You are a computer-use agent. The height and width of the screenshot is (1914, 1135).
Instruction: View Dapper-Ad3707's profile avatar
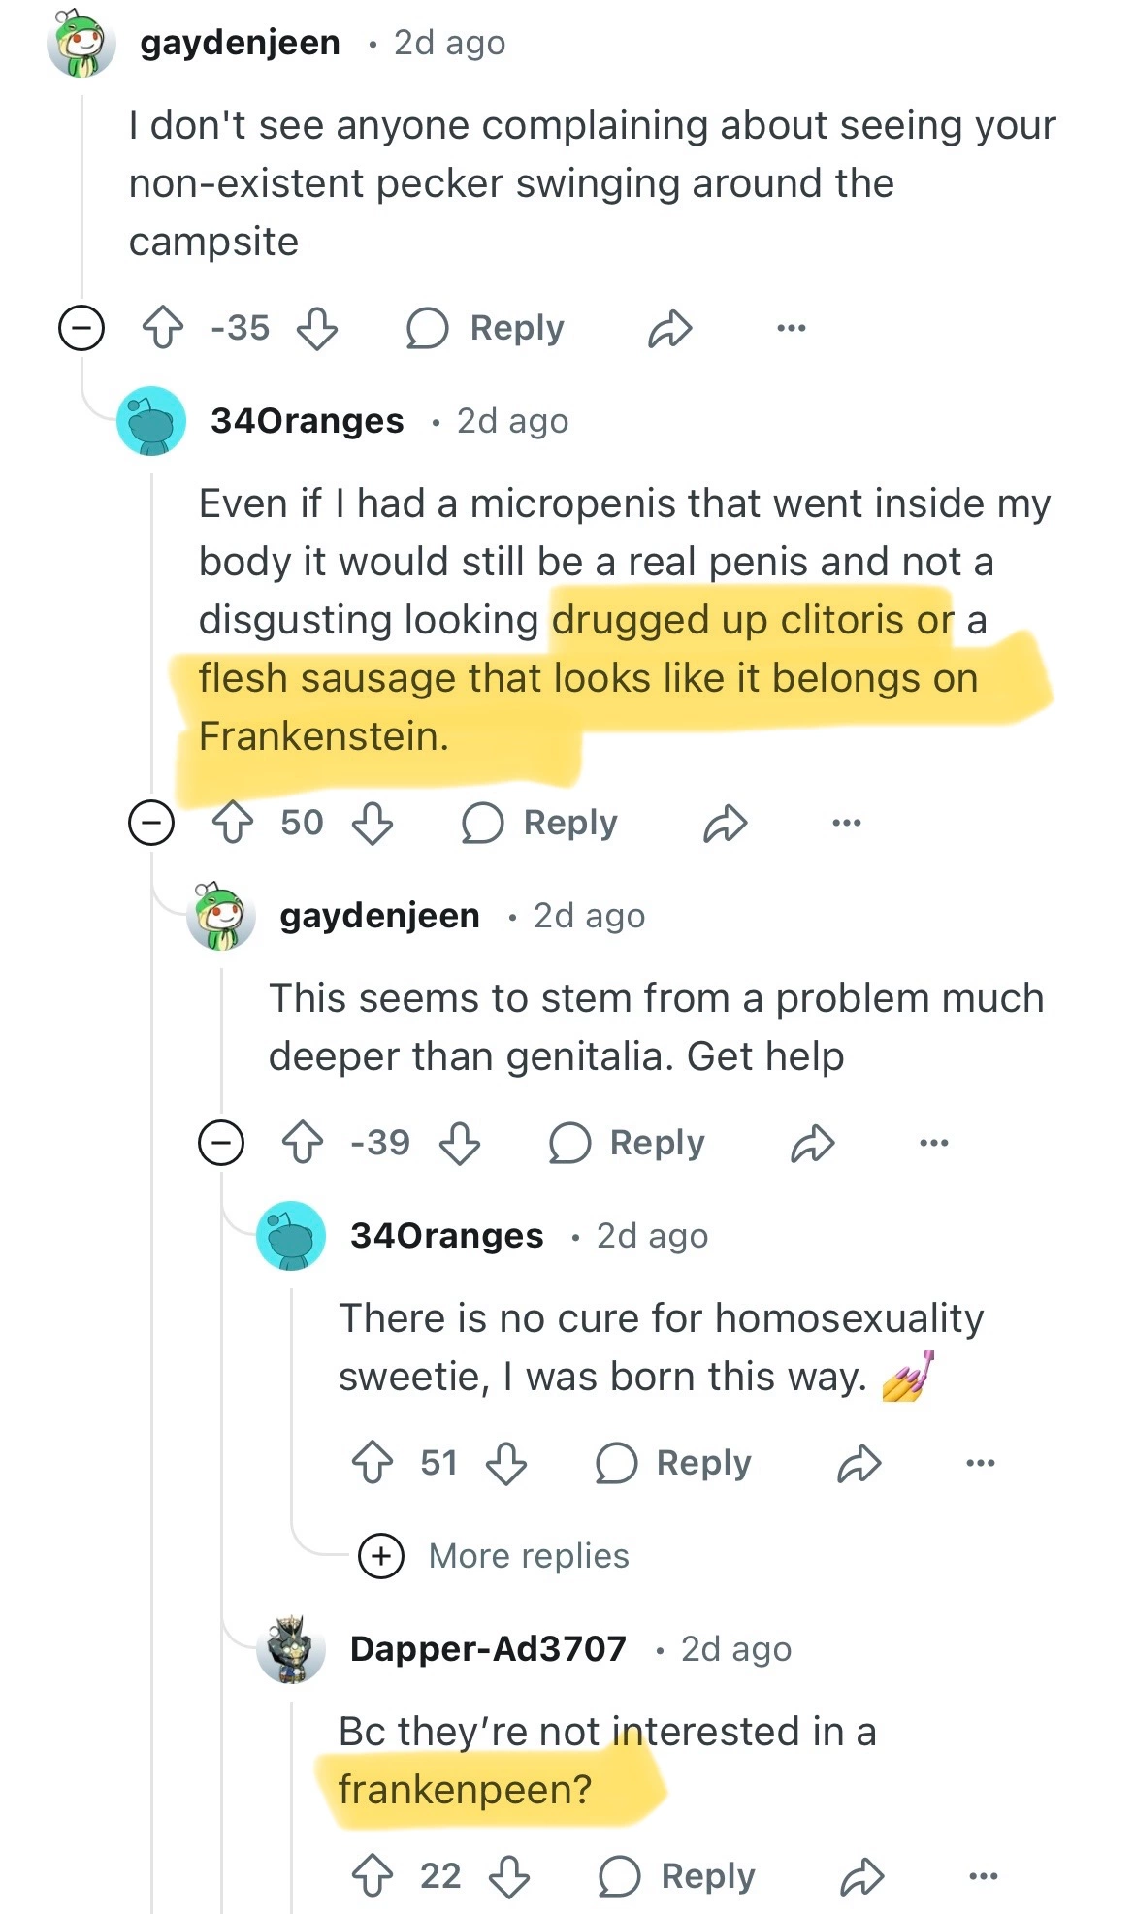(x=291, y=1649)
